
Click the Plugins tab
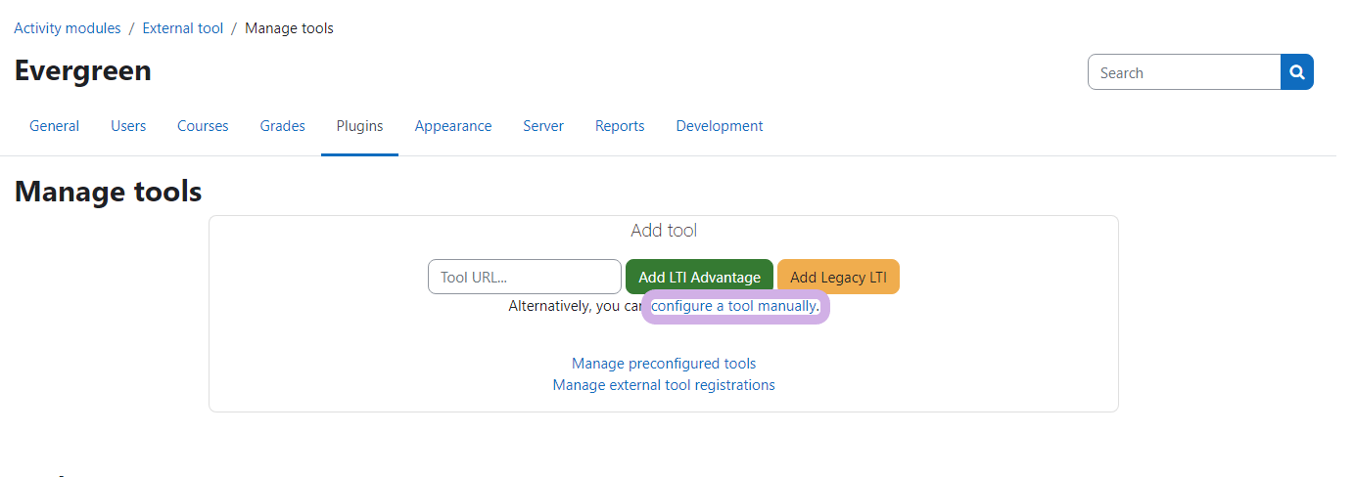coord(359,126)
